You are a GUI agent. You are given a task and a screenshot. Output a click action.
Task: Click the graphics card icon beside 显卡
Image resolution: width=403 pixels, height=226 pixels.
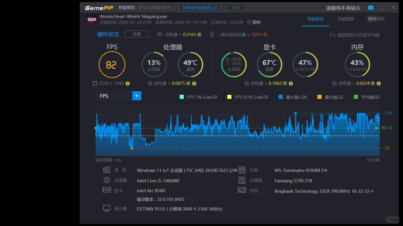(106, 190)
